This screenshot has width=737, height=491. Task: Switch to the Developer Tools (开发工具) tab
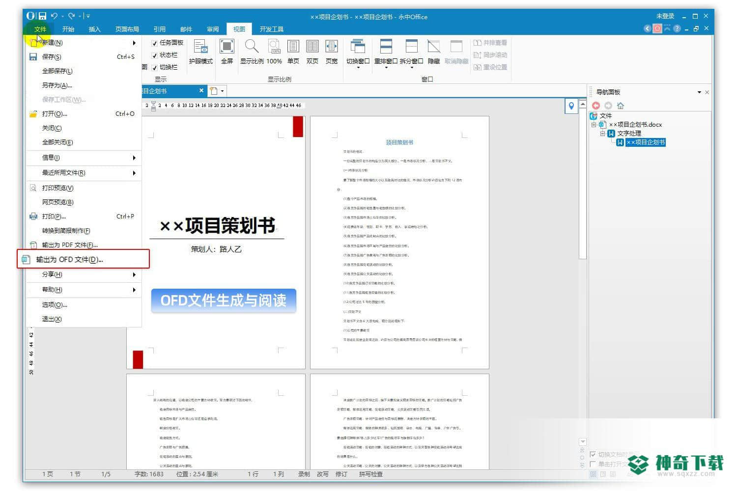click(272, 29)
